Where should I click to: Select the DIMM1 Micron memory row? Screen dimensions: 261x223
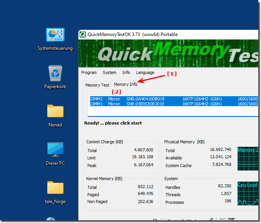pos(174,104)
